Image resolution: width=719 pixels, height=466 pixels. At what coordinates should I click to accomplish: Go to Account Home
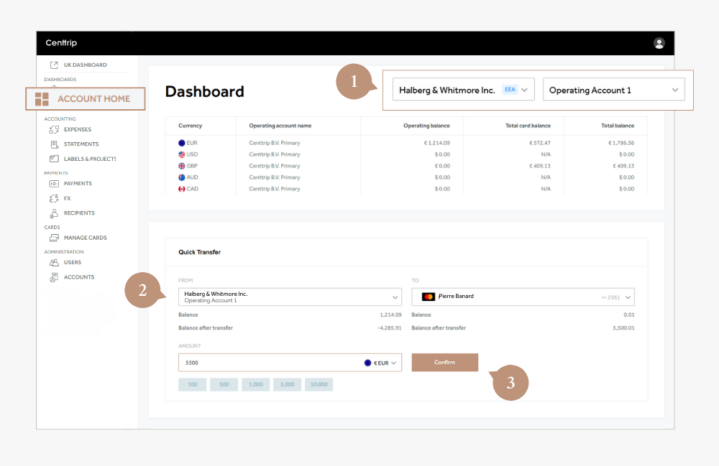[86, 99]
